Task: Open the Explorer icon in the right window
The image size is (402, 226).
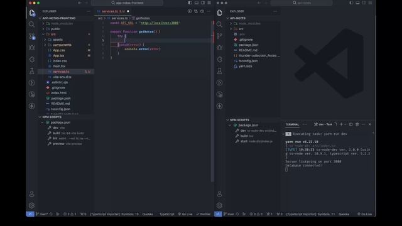Action: (219, 13)
